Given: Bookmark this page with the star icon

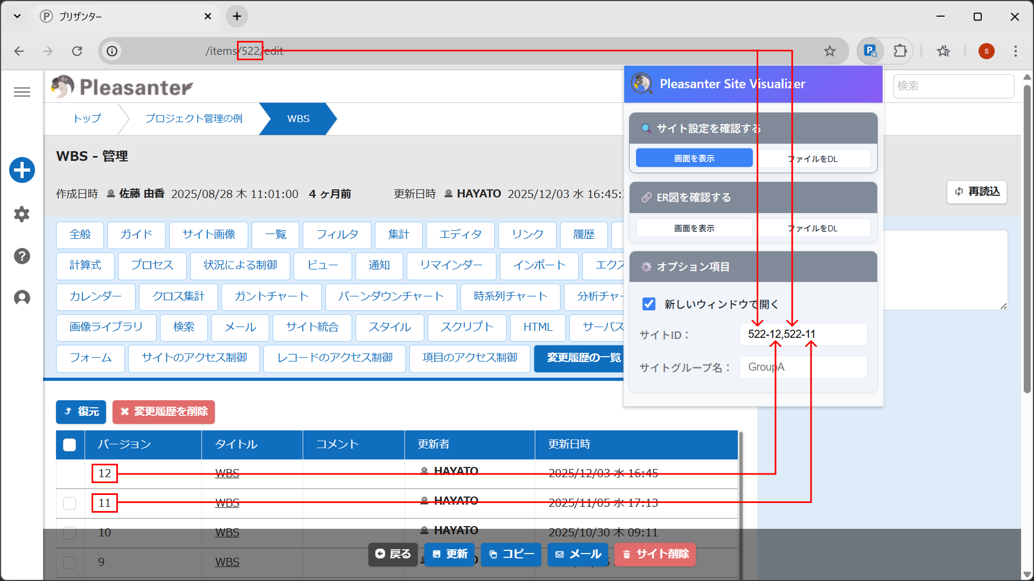Looking at the screenshot, I should click(830, 51).
